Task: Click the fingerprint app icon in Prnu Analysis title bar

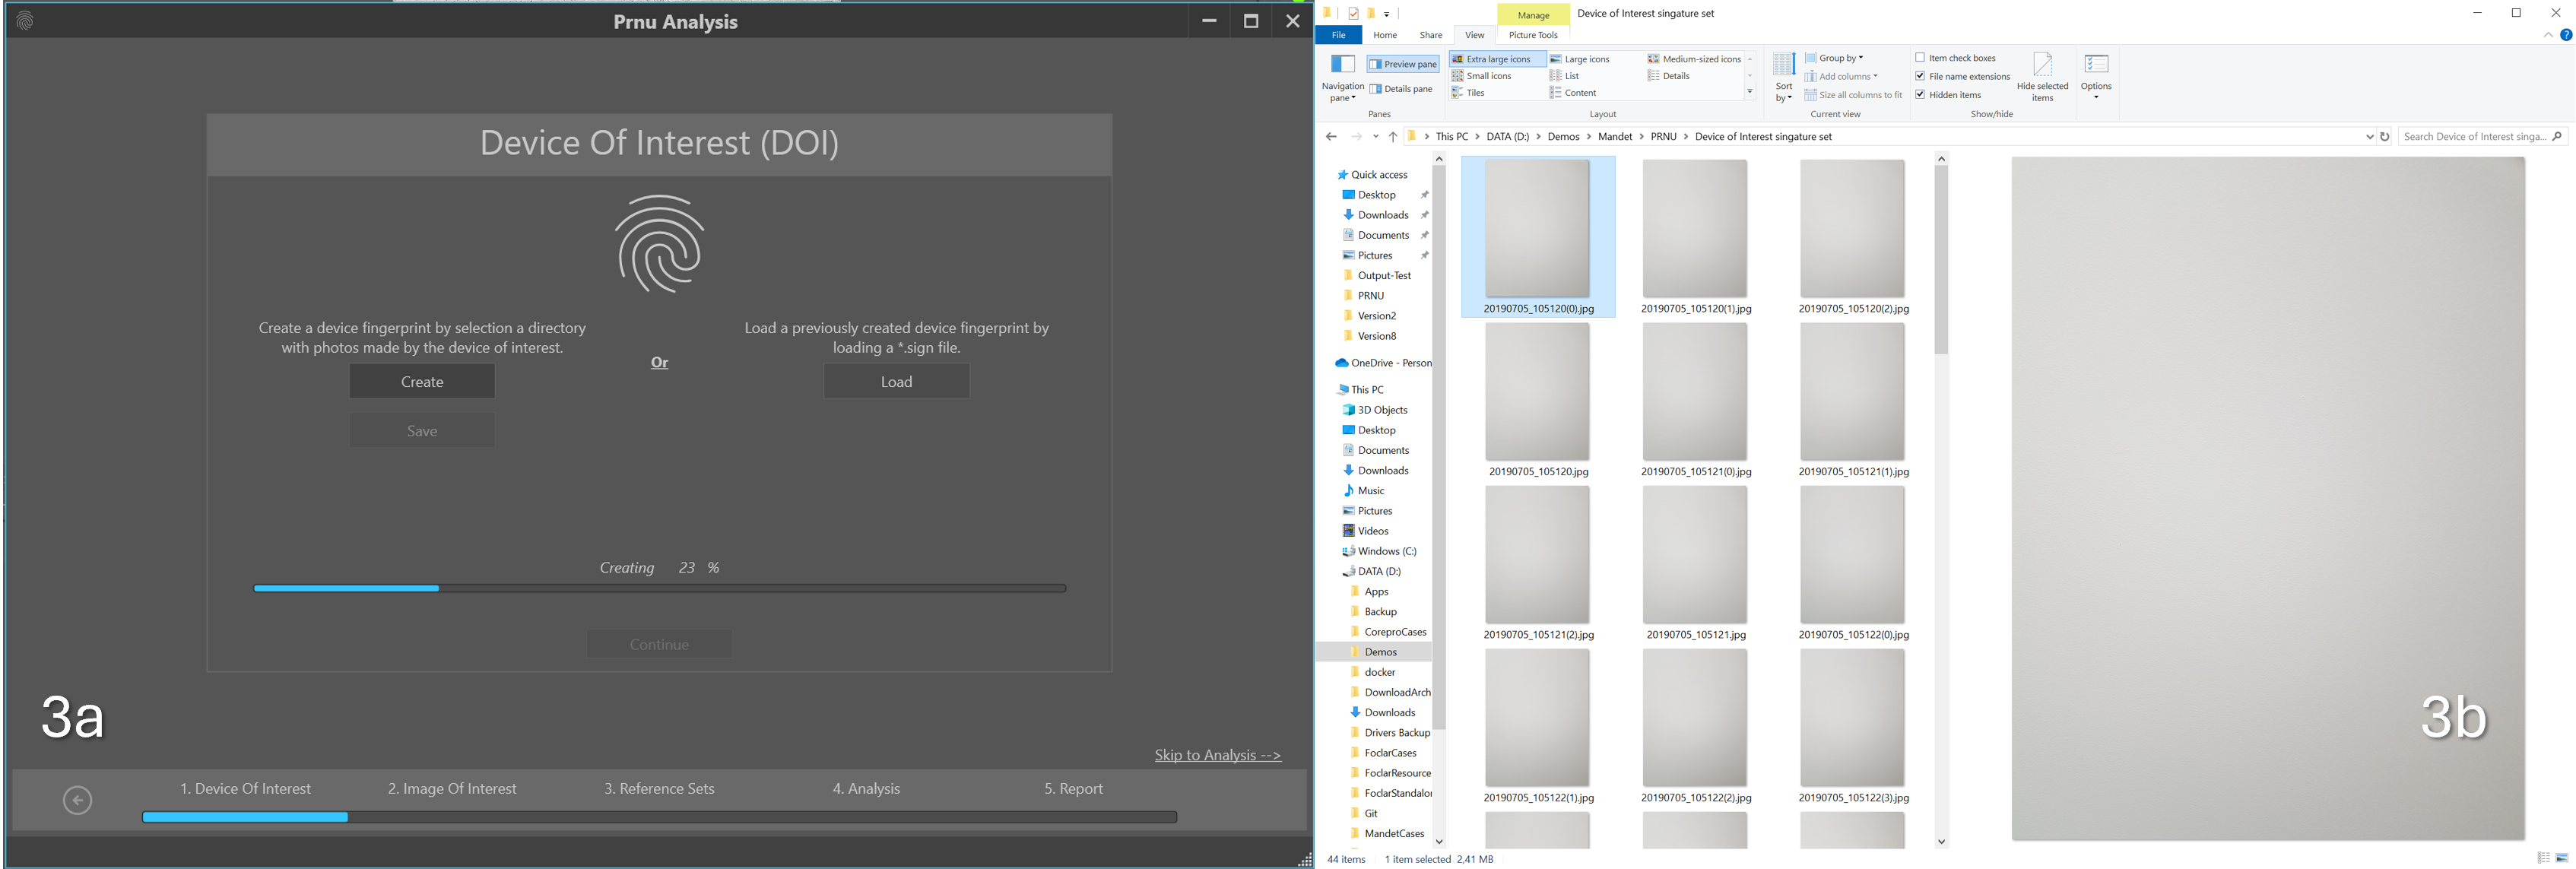Action: coord(25,20)
